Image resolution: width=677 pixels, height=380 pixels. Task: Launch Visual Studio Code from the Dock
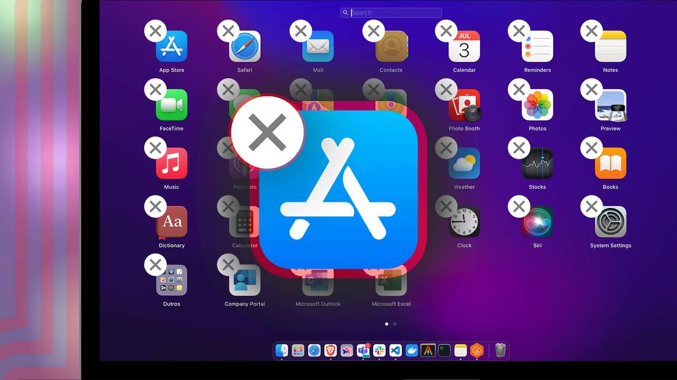(396, 350)
